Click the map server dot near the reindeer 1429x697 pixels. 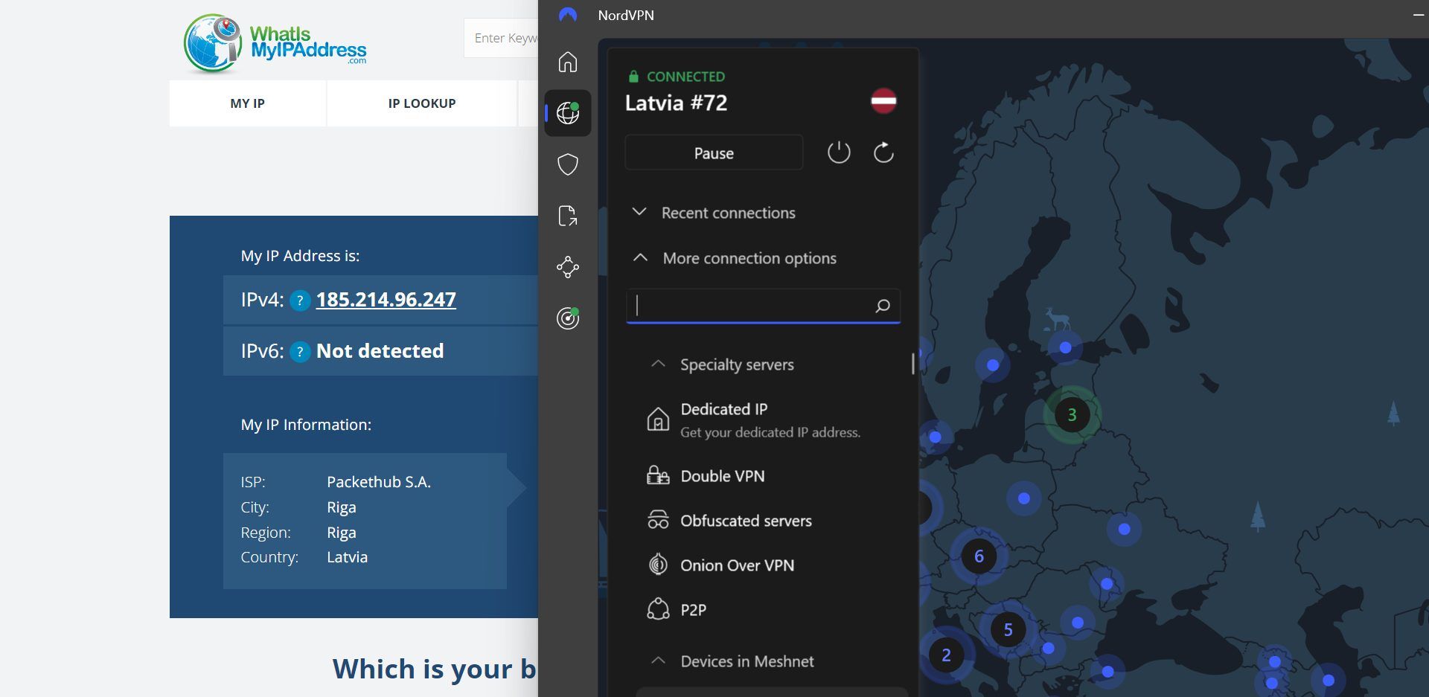(1065, 347)
